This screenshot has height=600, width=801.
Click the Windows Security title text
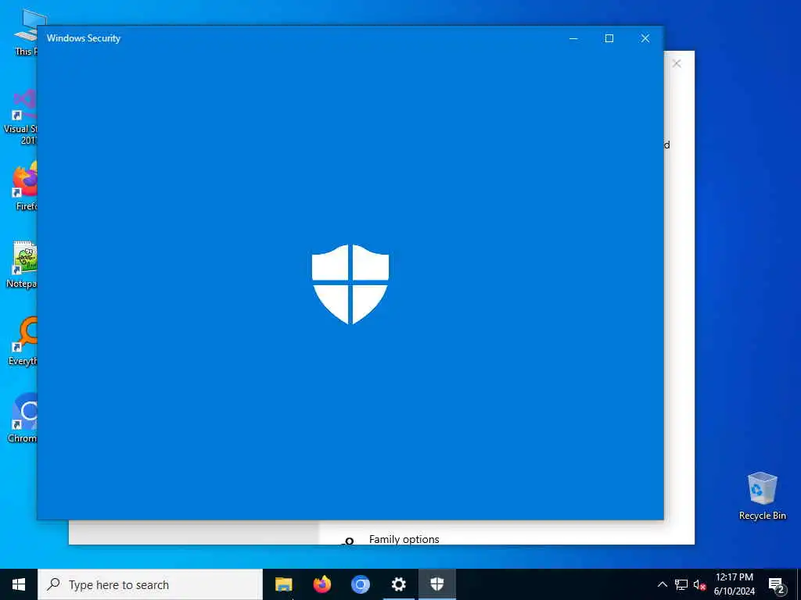click(84, 38)
